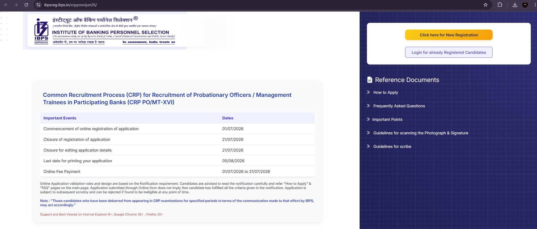
Task: Login for already Registered Candidates
Action: point(449,52)
